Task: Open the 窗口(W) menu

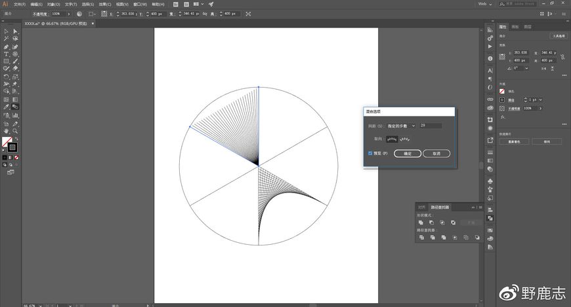Action: point(140,5)
